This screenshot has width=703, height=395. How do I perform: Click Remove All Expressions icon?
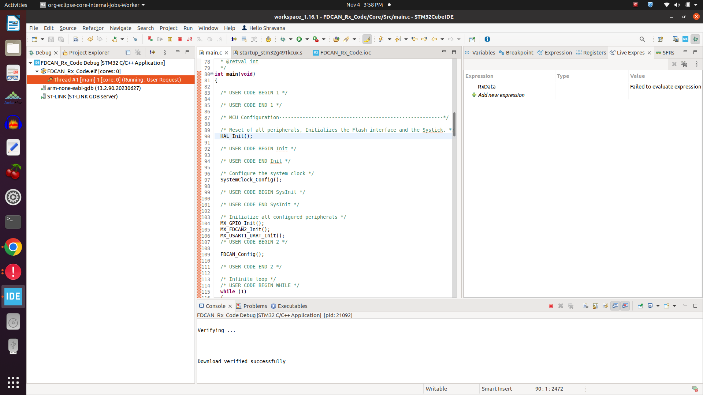pyautogui.click(x=684, y=64)
